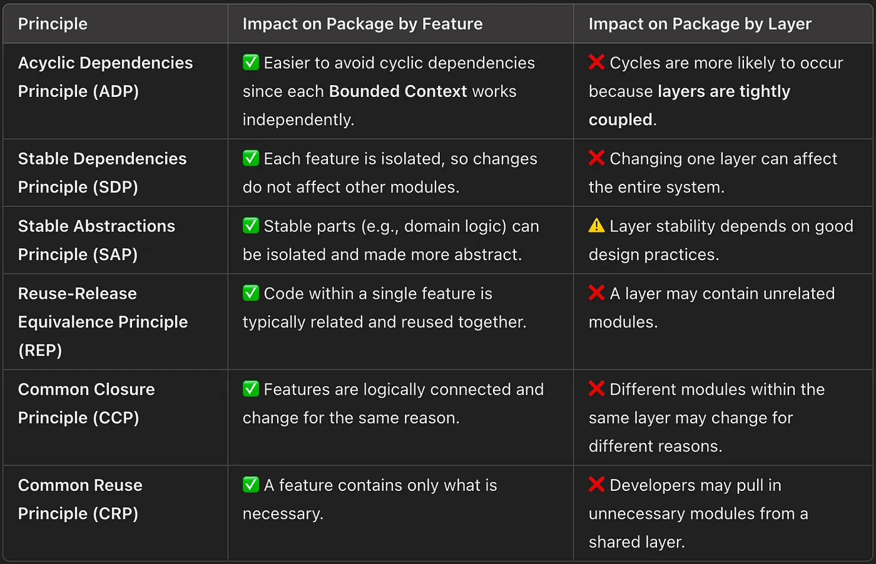
Task: Click the green checkmark in the CRP row
Action: point(251,484)
